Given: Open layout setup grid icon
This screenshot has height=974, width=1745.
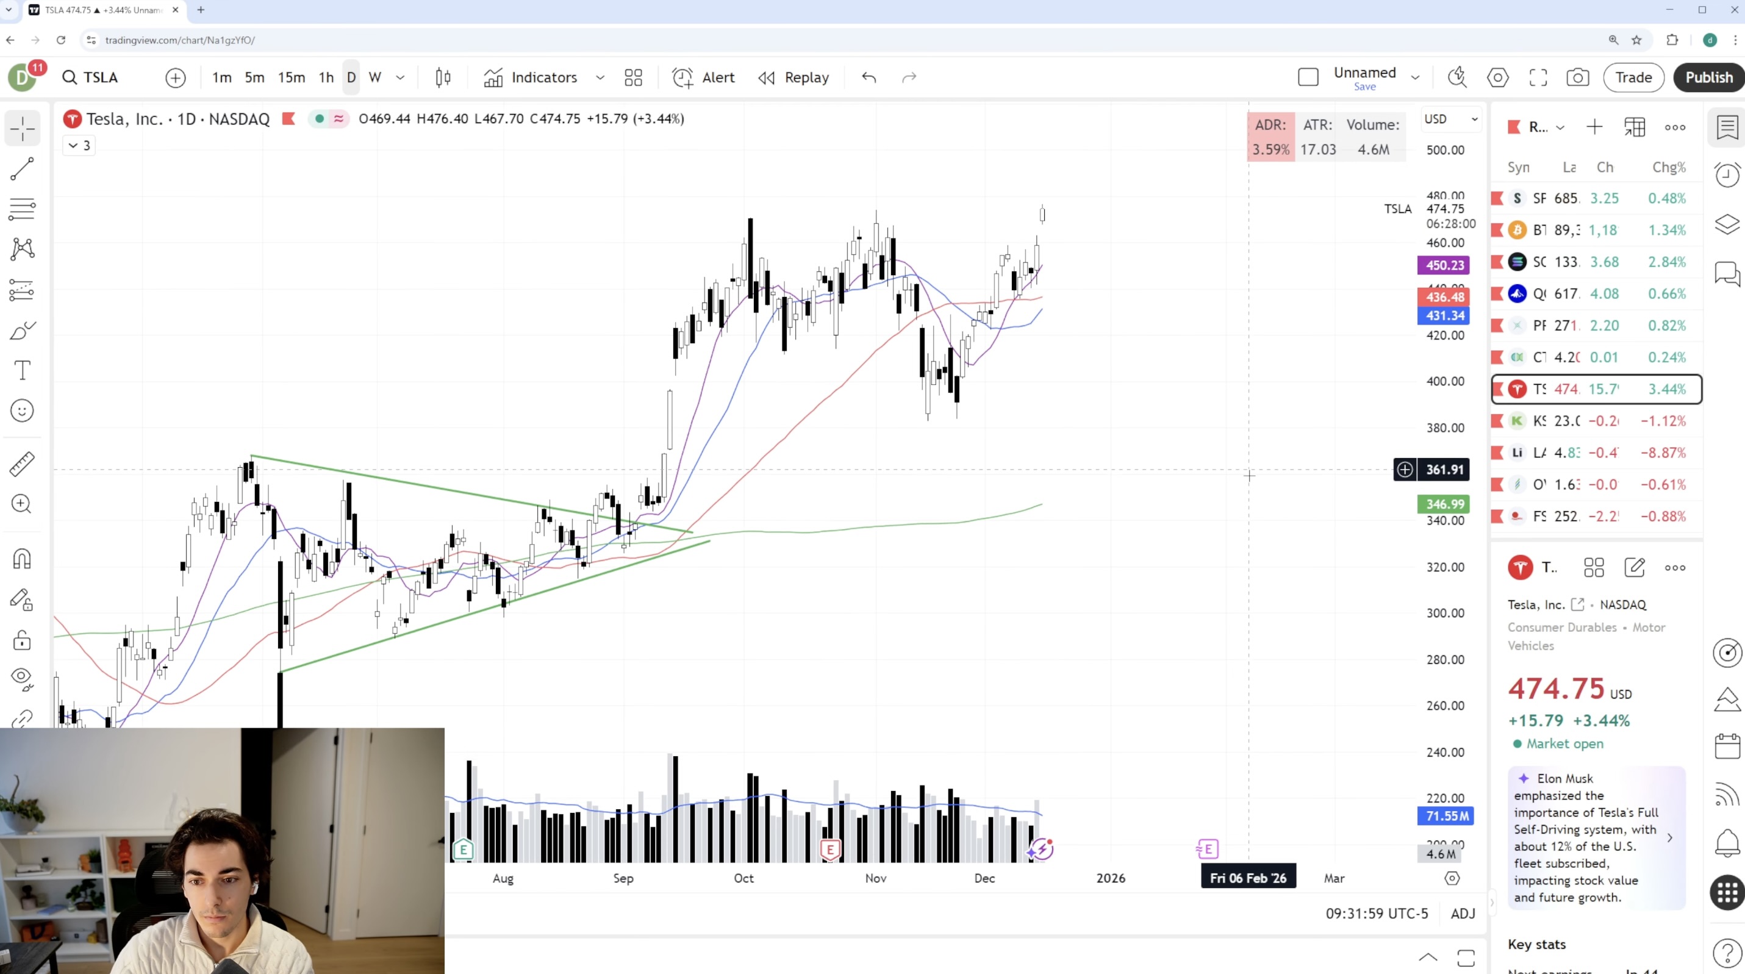Looking at the screenshot, I should point(632,78).
